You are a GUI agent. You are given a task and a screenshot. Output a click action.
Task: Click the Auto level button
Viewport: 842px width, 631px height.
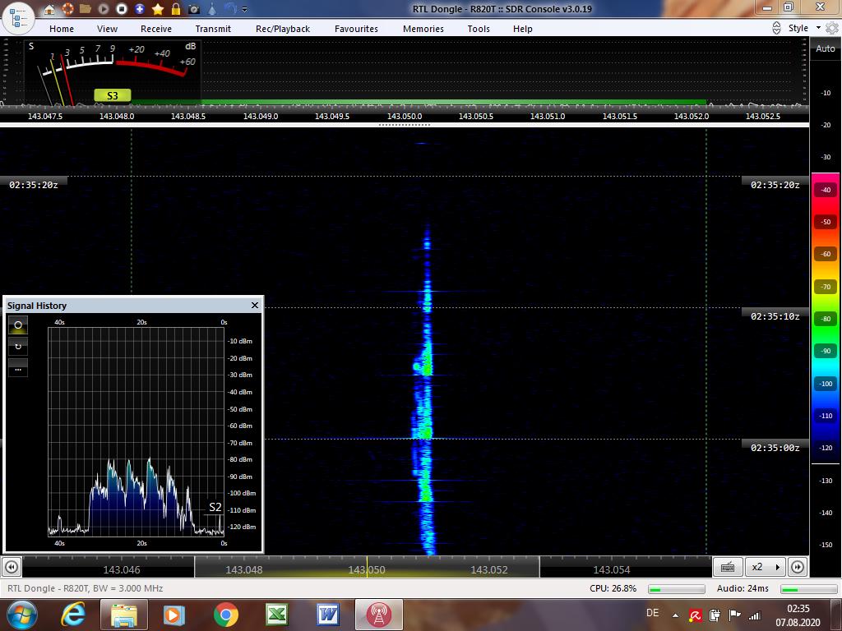[826, 48]
